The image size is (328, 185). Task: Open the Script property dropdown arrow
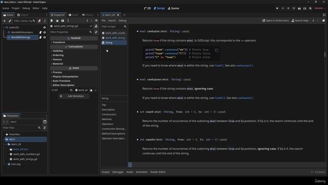pos(96,90)
